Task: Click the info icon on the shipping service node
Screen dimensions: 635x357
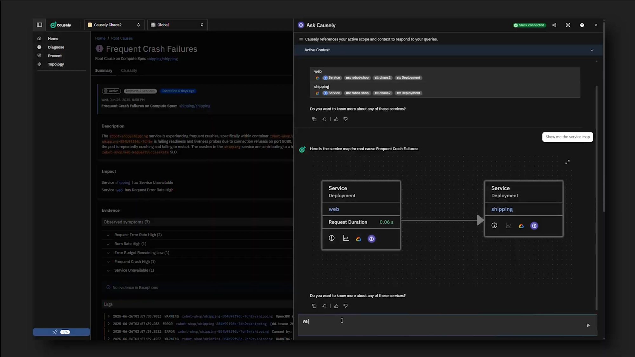Action: [494, 225]
